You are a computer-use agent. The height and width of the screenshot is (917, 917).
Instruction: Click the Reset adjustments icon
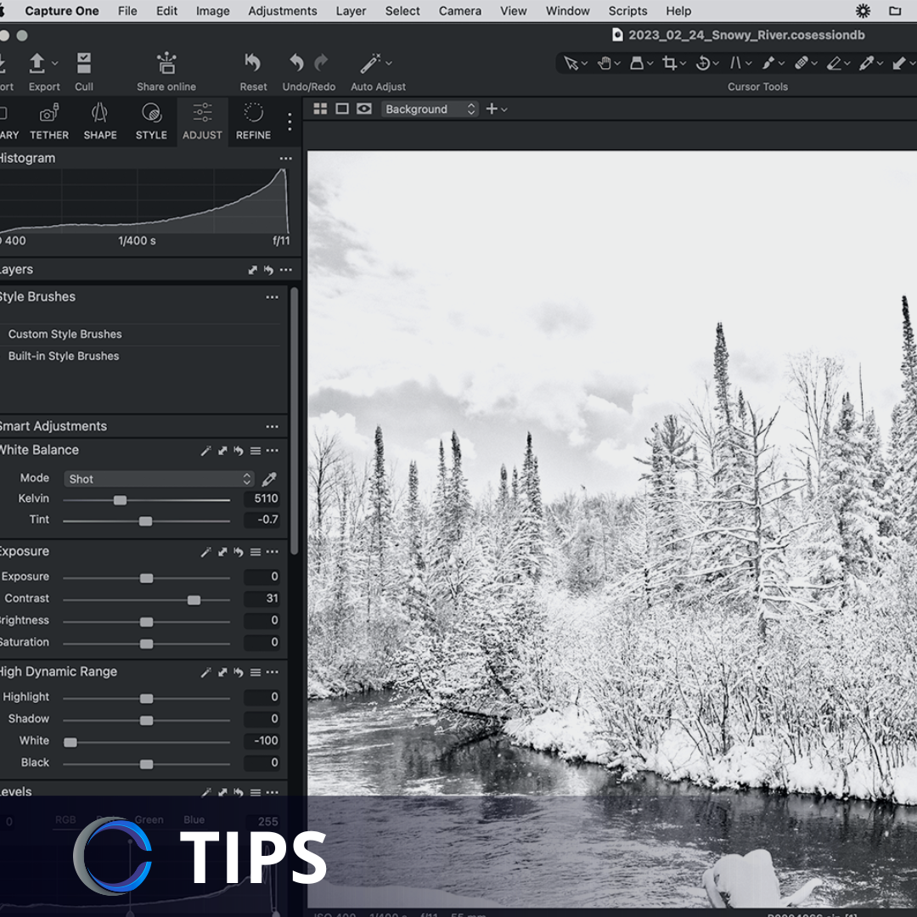pos(252,63)
